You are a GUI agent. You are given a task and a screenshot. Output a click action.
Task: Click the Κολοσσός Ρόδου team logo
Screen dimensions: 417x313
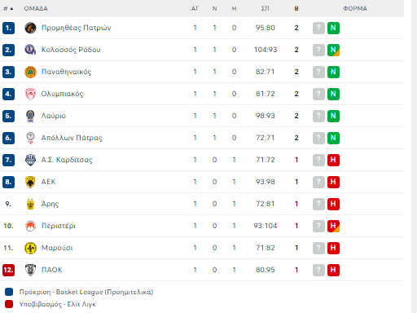30,50
